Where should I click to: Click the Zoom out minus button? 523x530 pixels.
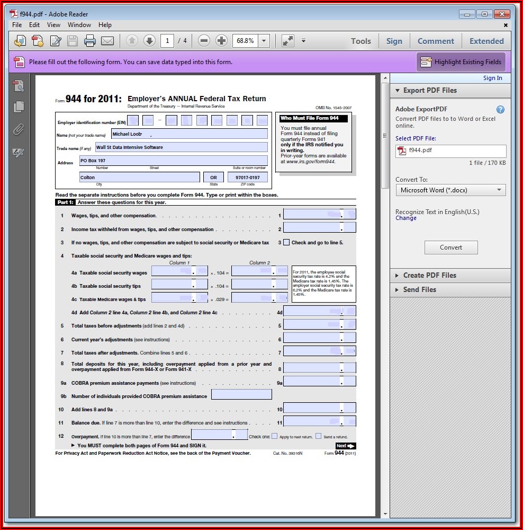(204, 41)
